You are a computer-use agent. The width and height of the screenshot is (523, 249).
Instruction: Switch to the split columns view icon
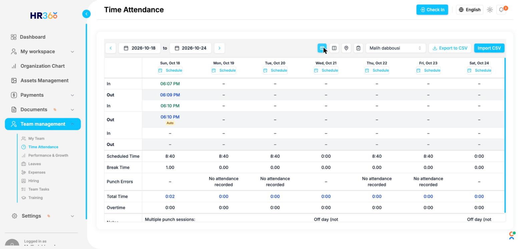(x=334, y=48)
